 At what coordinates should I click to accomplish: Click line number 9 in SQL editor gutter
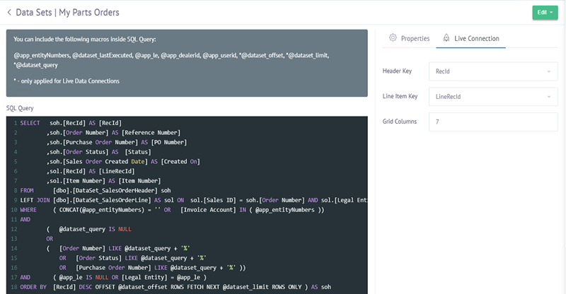pyautogui.click(x=14, y=191)
